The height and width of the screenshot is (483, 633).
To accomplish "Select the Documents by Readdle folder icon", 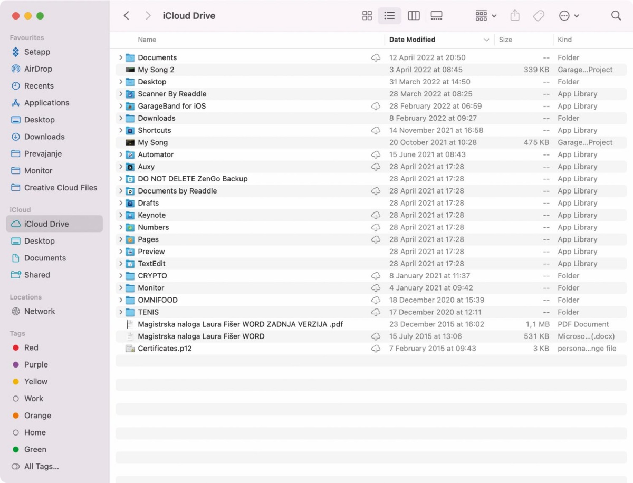I will [x=130, y=191].
